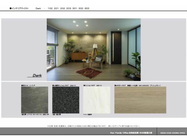Click the SMF-21 cushion floor label
This screenshot has width=187, height=140.
(x=92, y=85)
